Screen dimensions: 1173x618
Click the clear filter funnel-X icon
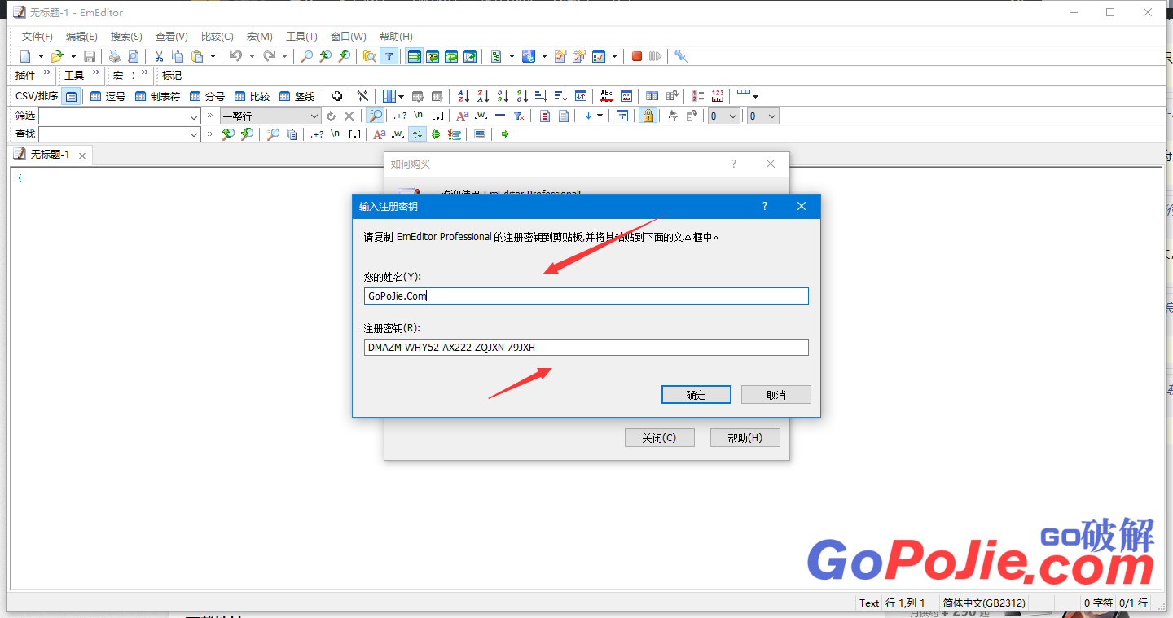tap(519, 116)
